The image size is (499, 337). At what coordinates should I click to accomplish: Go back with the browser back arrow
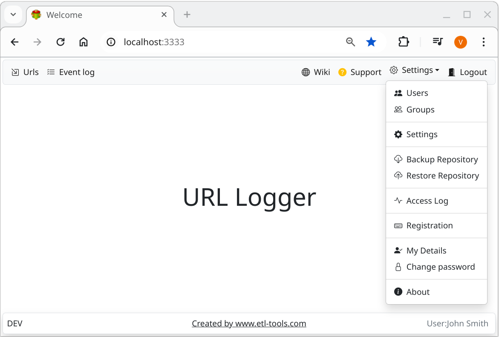point(14,42)
